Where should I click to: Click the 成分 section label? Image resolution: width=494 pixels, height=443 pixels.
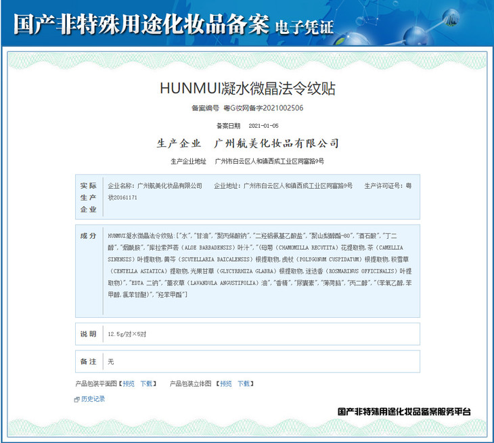coord(88,235)
